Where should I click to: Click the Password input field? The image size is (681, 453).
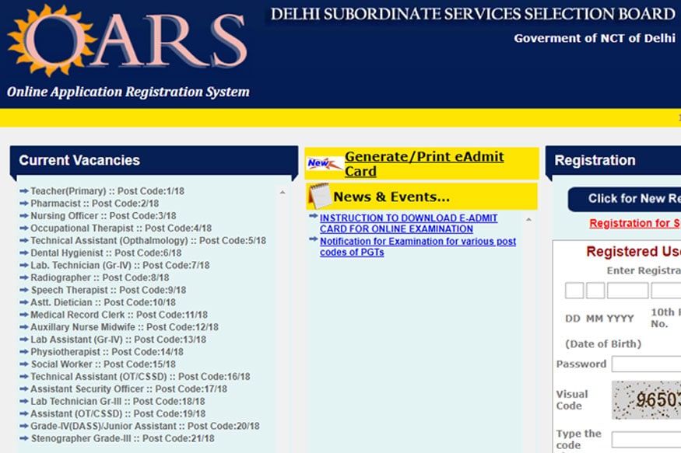coord(646,364)
